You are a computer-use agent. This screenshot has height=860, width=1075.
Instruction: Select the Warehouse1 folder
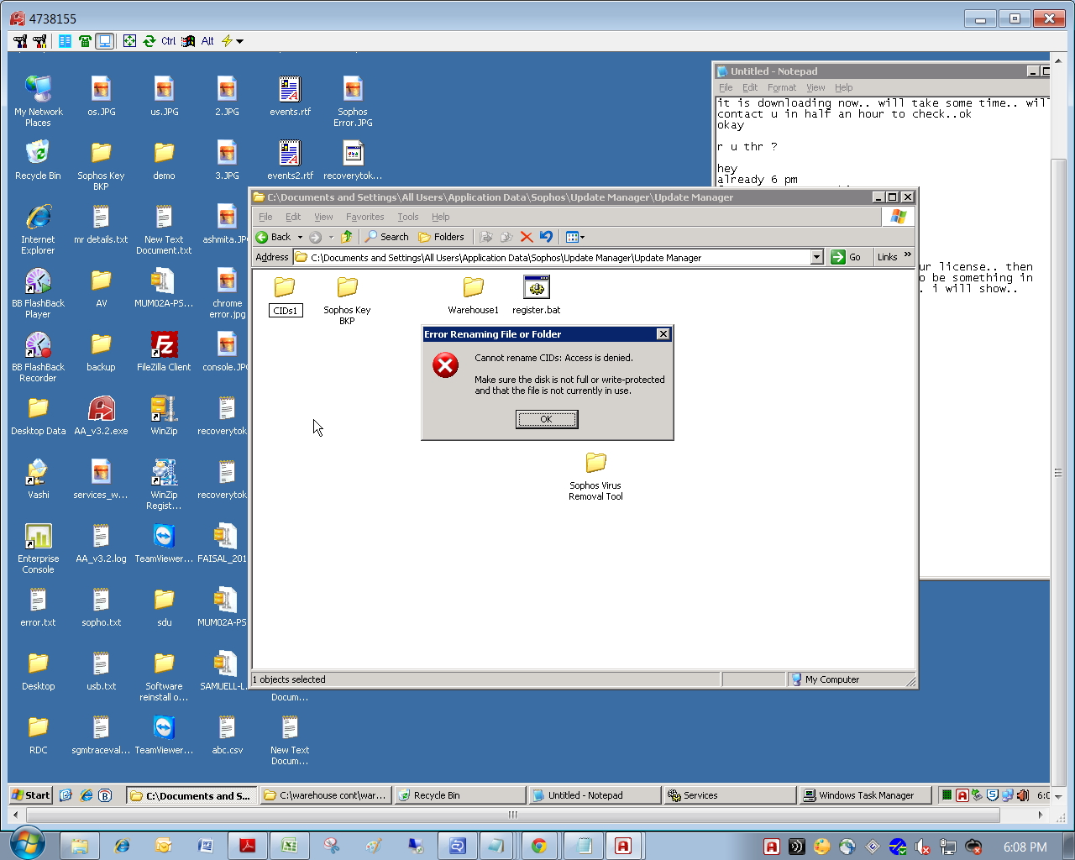(x=473, y=295)
